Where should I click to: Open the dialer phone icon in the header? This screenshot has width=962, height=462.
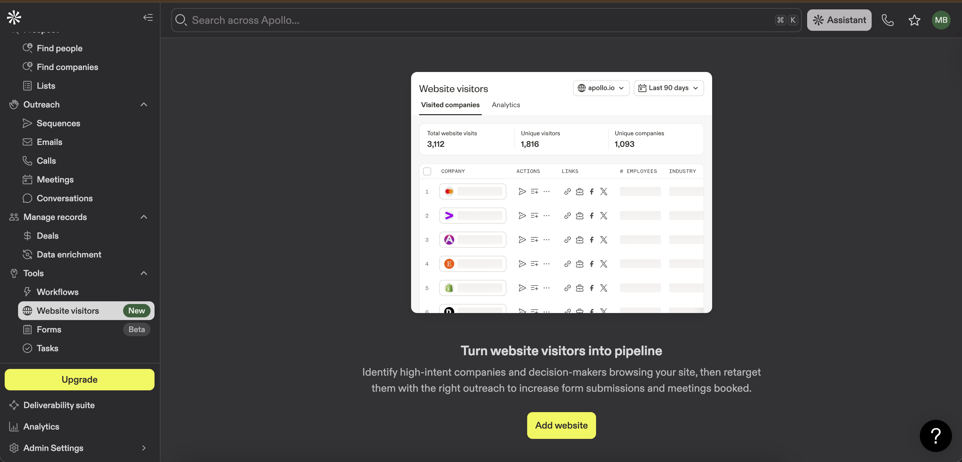click(888, 20)
